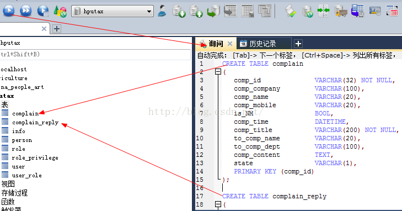Open the hputax database dropdown
This screenshot has height=211, width=402.
tap(112, 11)
